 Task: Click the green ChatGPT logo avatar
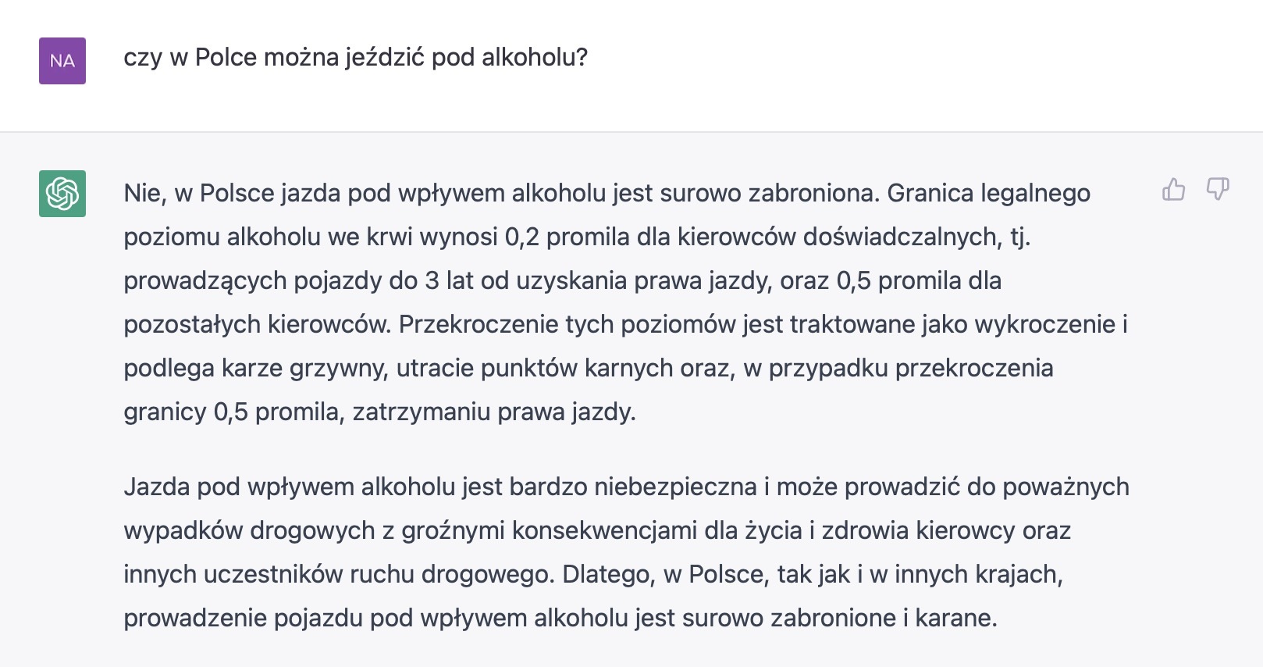click(62, 194)
